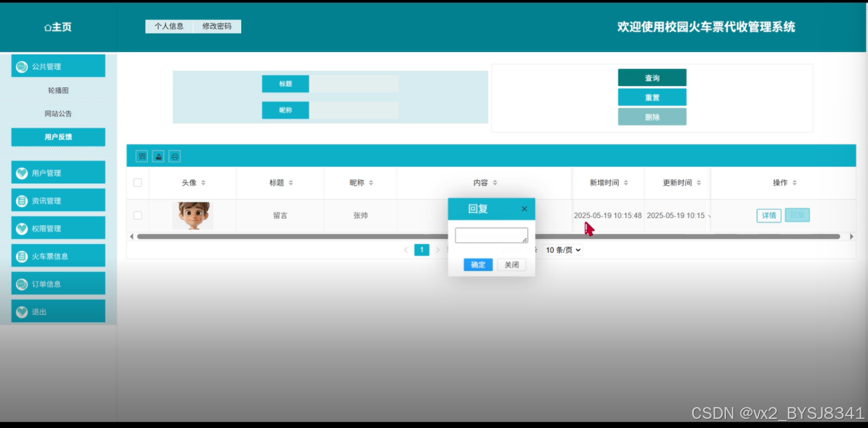
Task: Click the avatar thumbnail for 张帅
Action: click(x=193, y=215)
